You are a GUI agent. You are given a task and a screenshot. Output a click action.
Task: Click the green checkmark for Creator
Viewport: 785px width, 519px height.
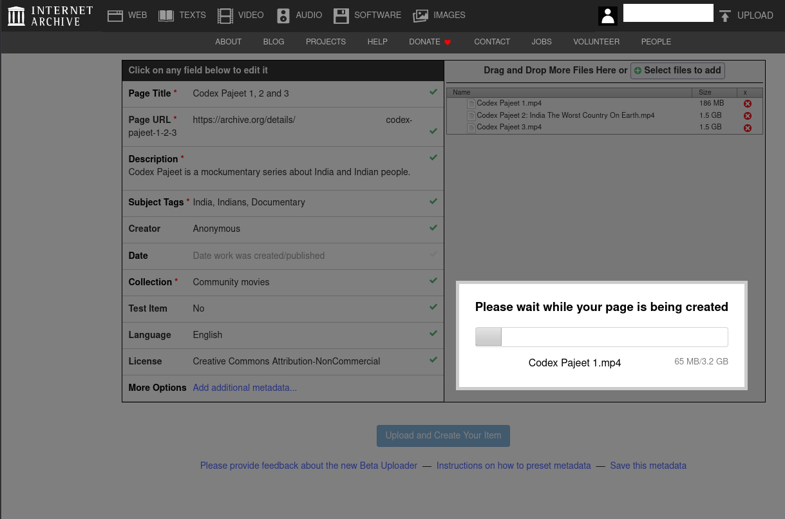[433, 228]
